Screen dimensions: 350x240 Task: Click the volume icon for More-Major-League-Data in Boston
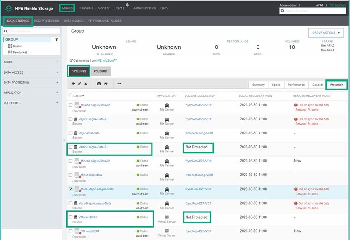click(x=75, y=203)
